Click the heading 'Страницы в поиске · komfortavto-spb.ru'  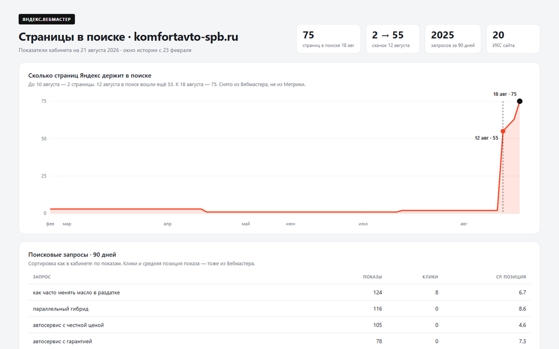pos(128,36)
